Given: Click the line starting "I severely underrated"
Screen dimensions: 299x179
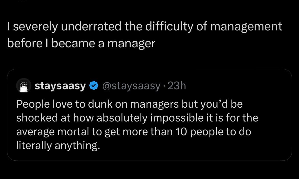Looking at the screenshot, I should point(145,27).
